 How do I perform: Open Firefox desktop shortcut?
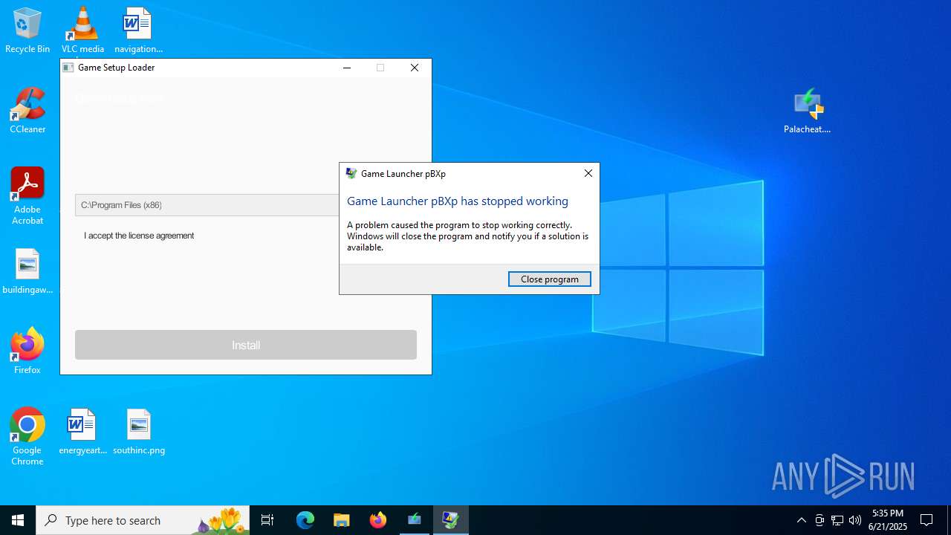27,351
